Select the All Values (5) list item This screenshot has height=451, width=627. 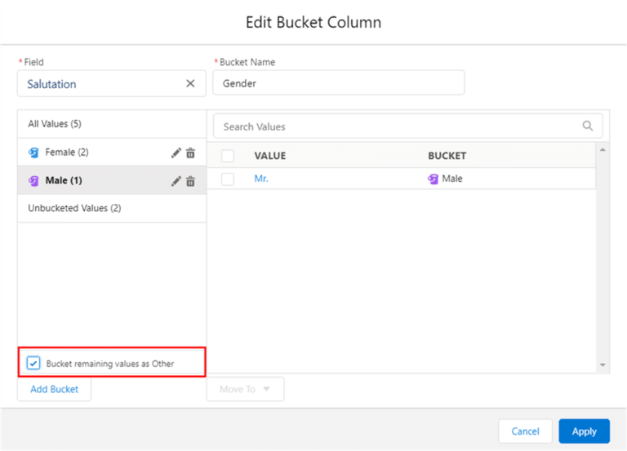[x=112, y=124]
